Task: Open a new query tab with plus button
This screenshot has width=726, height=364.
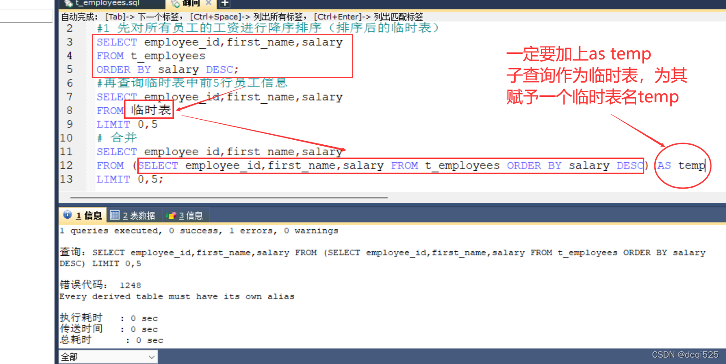Action: pyautogui.click(x=225, y=3)
